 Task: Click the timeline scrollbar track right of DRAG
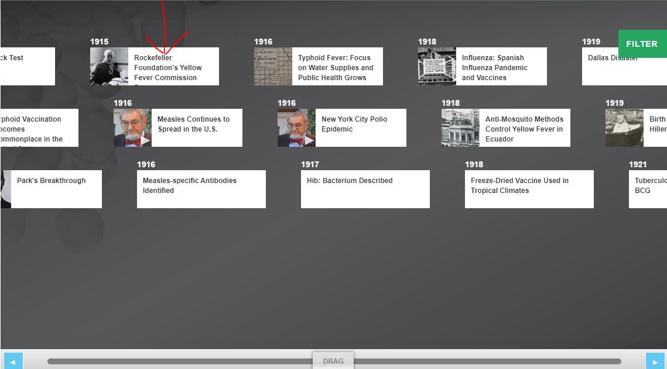(487, 361)
